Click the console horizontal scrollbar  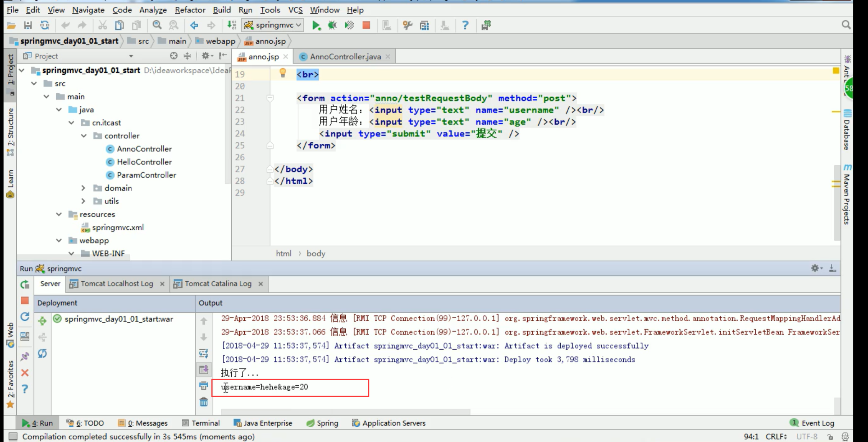coord(345,412)
